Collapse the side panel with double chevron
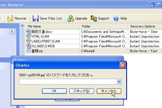162x108 pixels. pyautogui.click(x=12, y=31)
